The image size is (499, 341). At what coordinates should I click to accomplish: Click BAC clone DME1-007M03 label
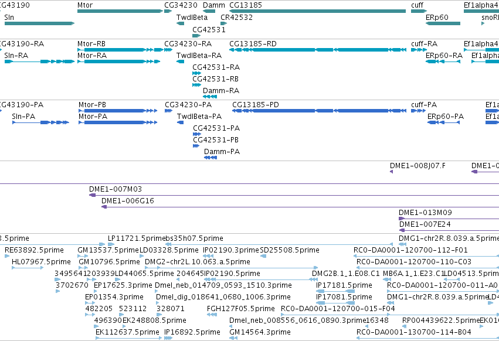pyautogui.click(x=116, y=189)
